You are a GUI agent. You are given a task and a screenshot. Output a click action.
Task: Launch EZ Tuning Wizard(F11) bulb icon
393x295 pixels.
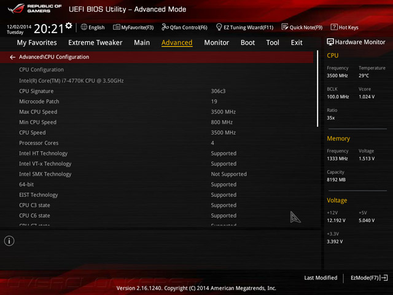pos(219,27)
